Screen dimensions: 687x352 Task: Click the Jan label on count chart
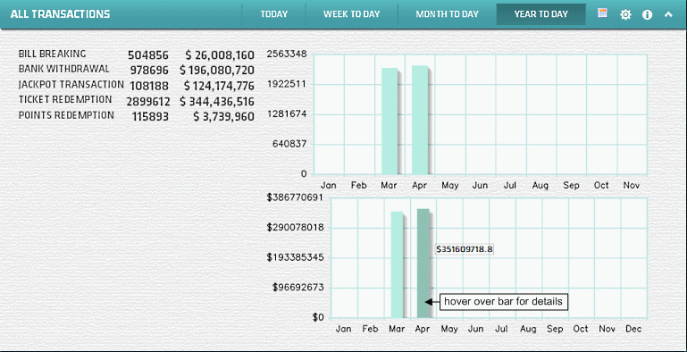(x=328, y=186)
